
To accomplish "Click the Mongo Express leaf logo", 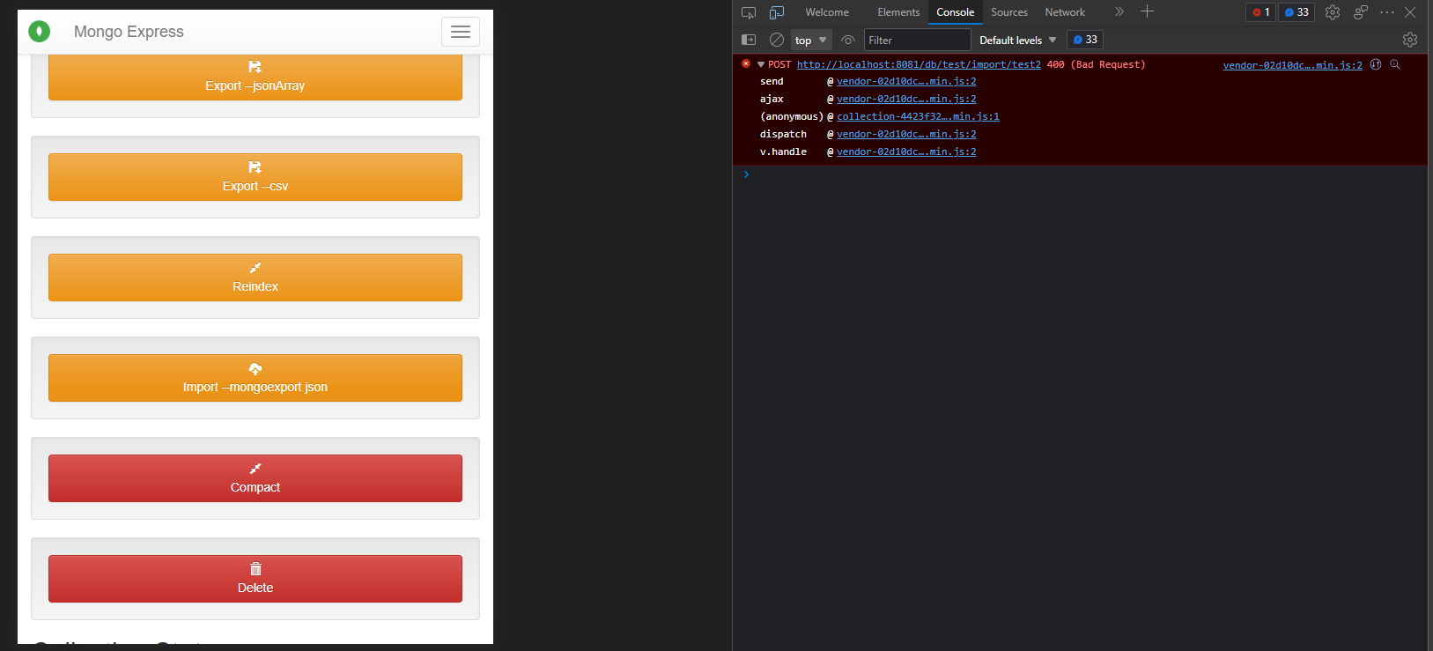I will (x=40, y=32).
